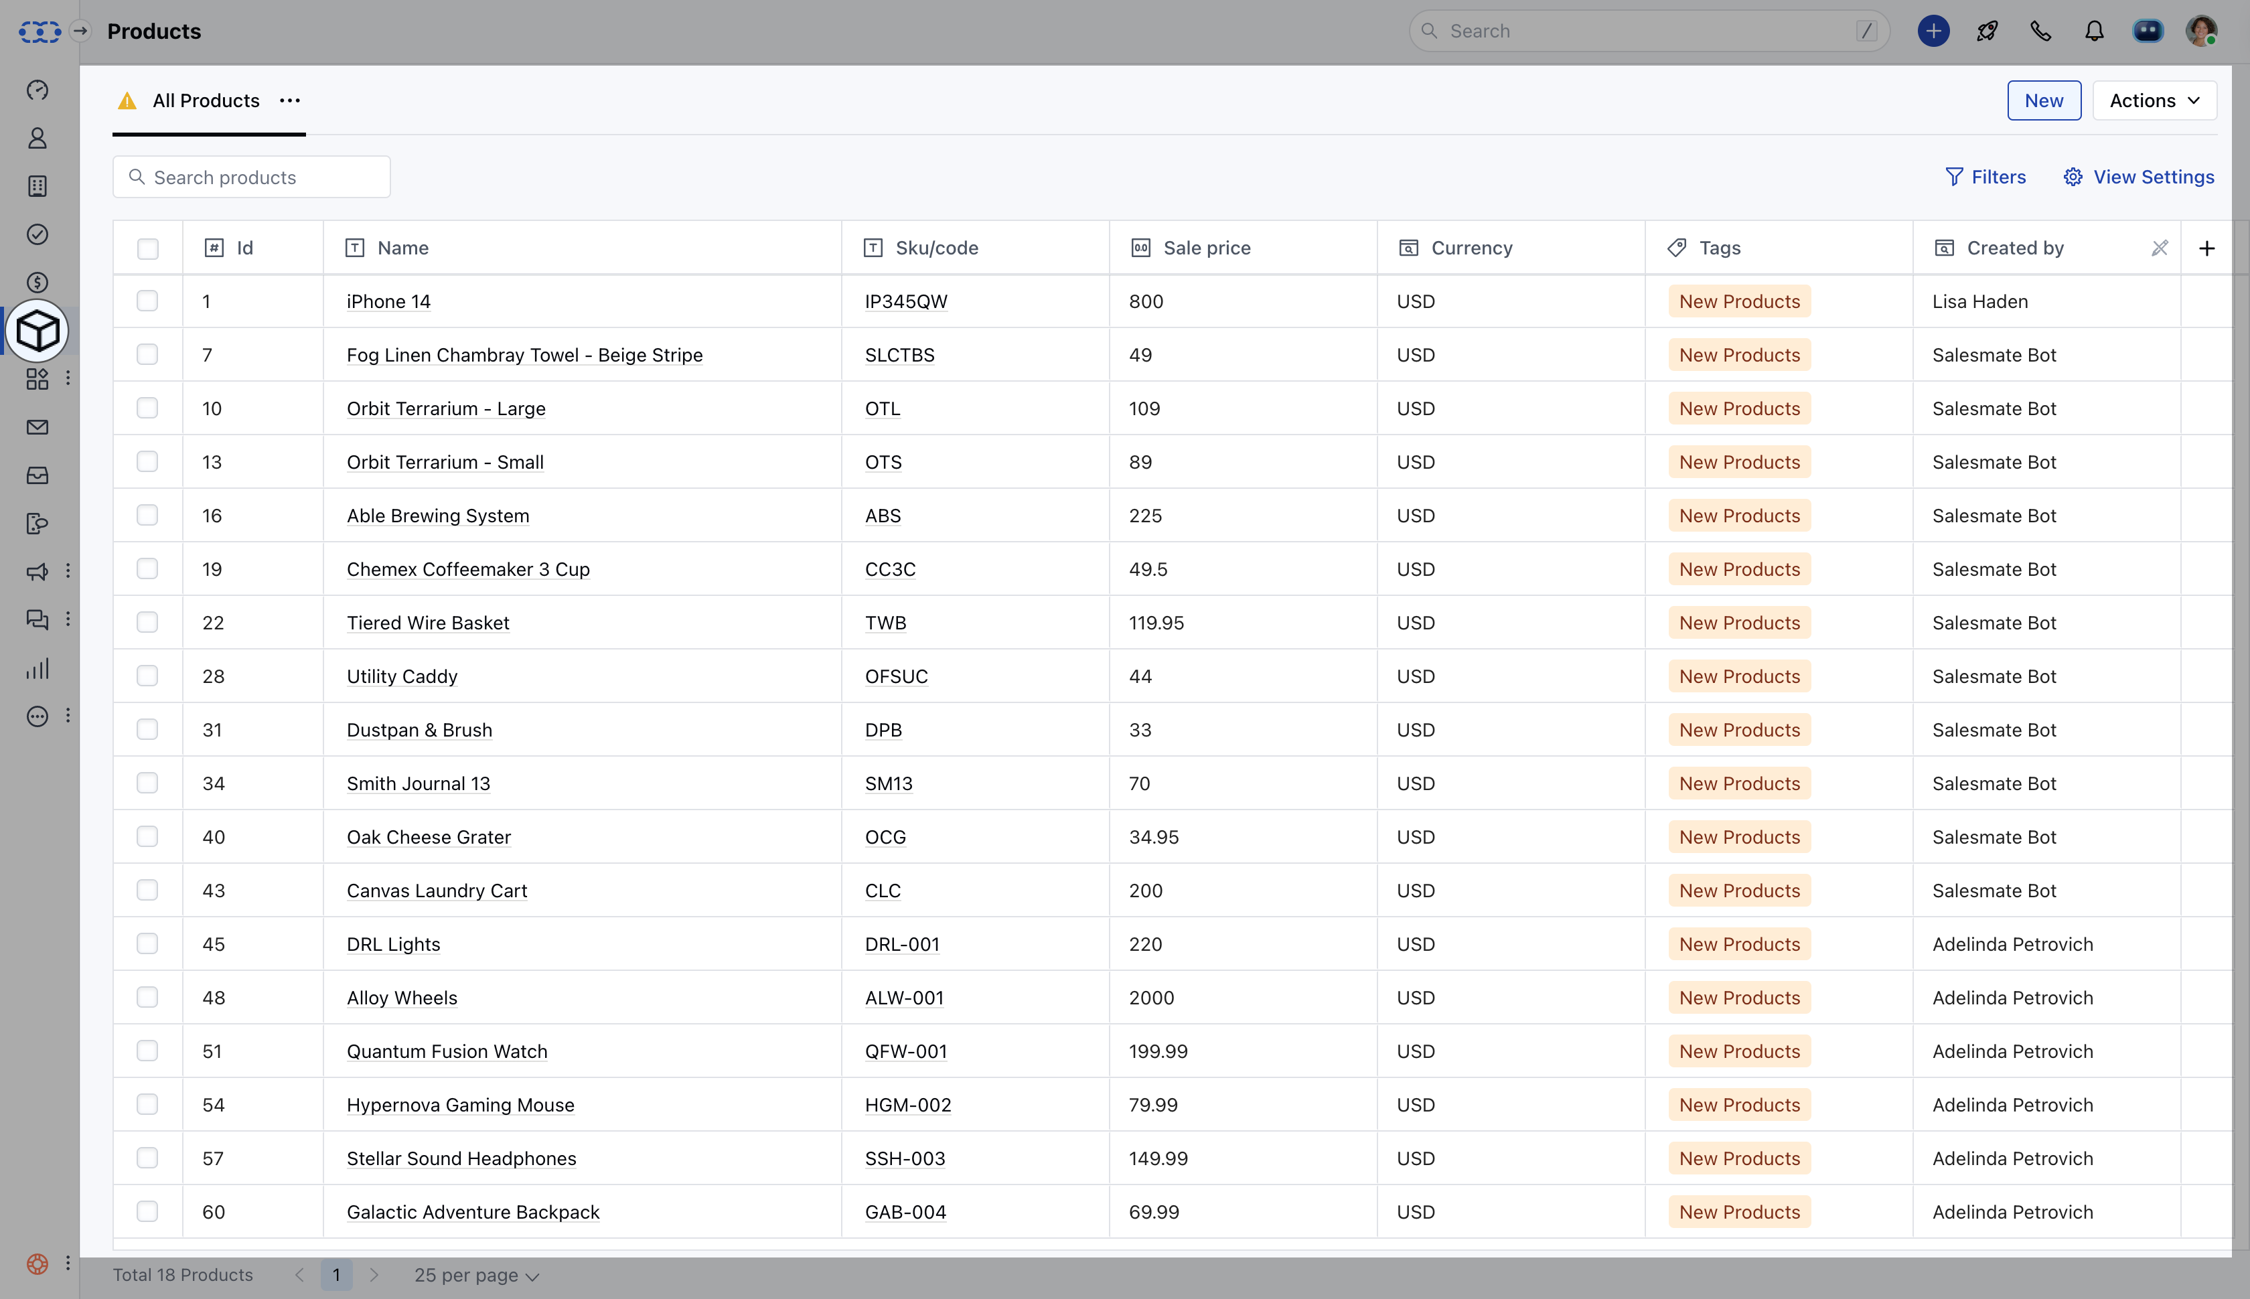Check the Dustpan & Brush row checkbox
Viewport: 2250px width, 1299px height.
147,729
